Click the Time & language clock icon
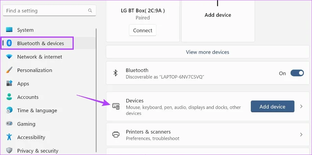The height and width of the screenshot is (155, 312). pyautogui.click(x=9, y=110)
